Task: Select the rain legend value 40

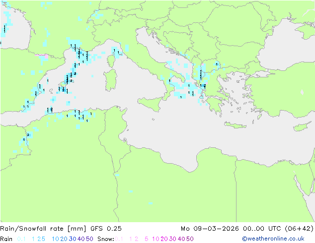Action: click(81, 239)
